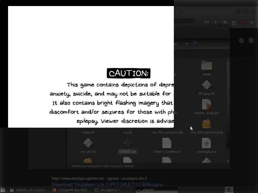Expand the file manager view dropdown arrow

[187, 44]
